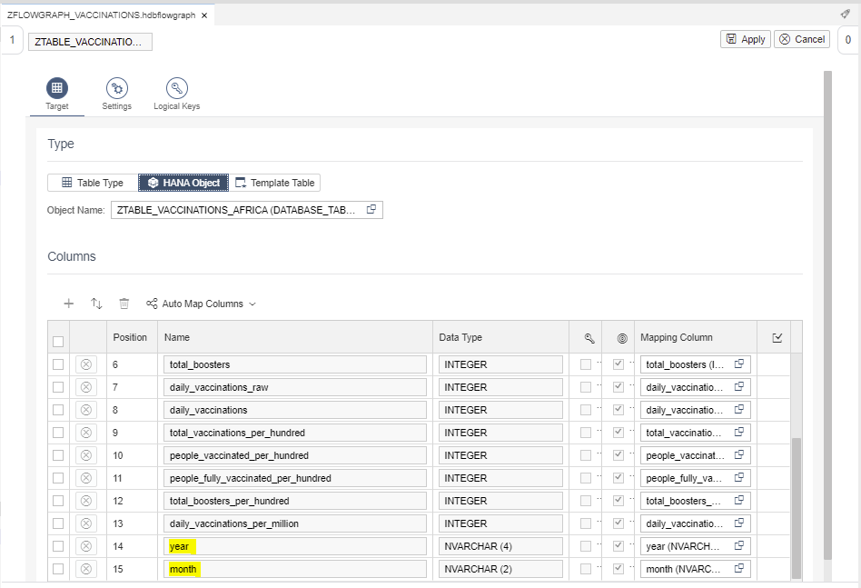
Task: Select the HANA Object type
Action: 183,183
